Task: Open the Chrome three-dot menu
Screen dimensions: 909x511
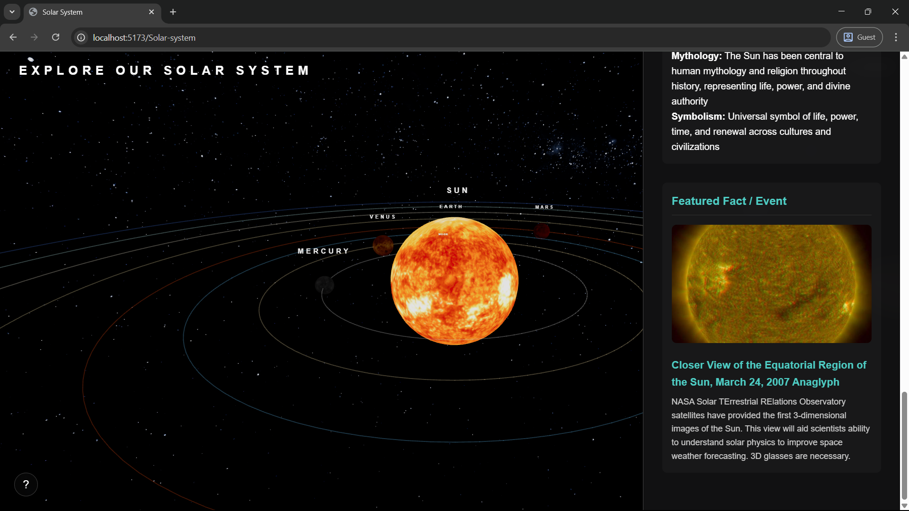Action: pos(896,37)
